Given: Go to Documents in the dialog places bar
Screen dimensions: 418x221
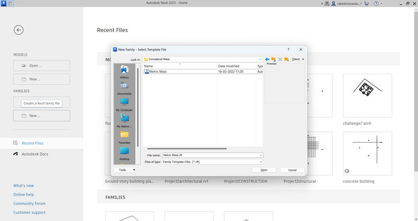Looking at the screenshot, I should tap(124, 88).
